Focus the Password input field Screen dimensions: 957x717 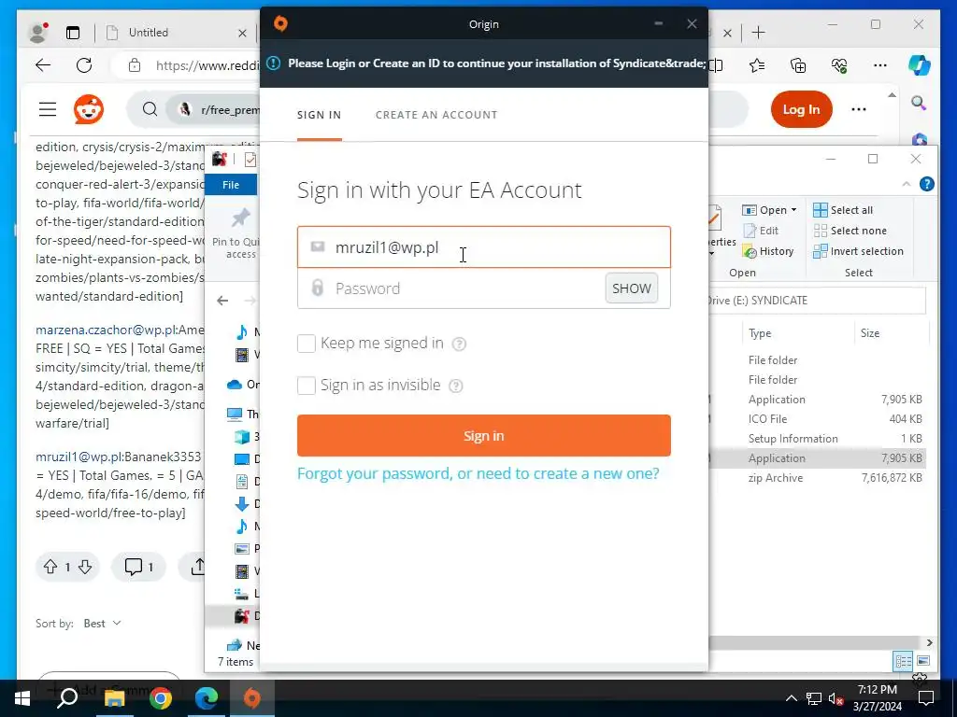coord(451,288)
